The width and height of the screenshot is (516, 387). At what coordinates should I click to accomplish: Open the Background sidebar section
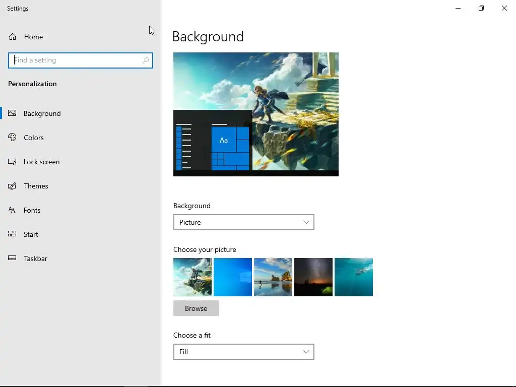[80, 113]
